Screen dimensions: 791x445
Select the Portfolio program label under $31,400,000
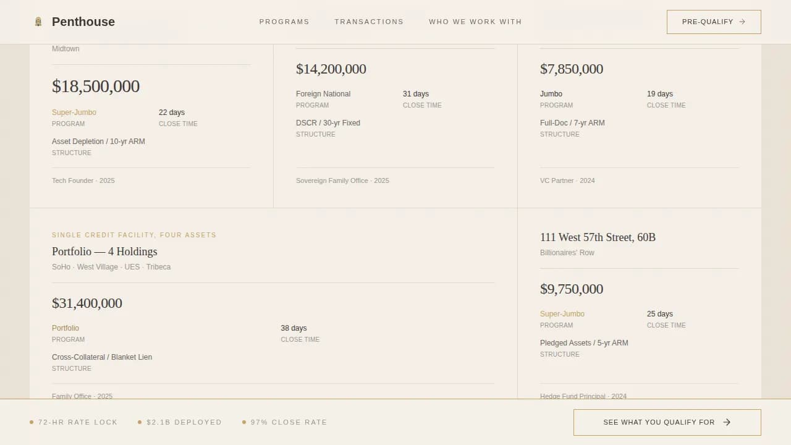pyautogui.click(x=66, y=328)
